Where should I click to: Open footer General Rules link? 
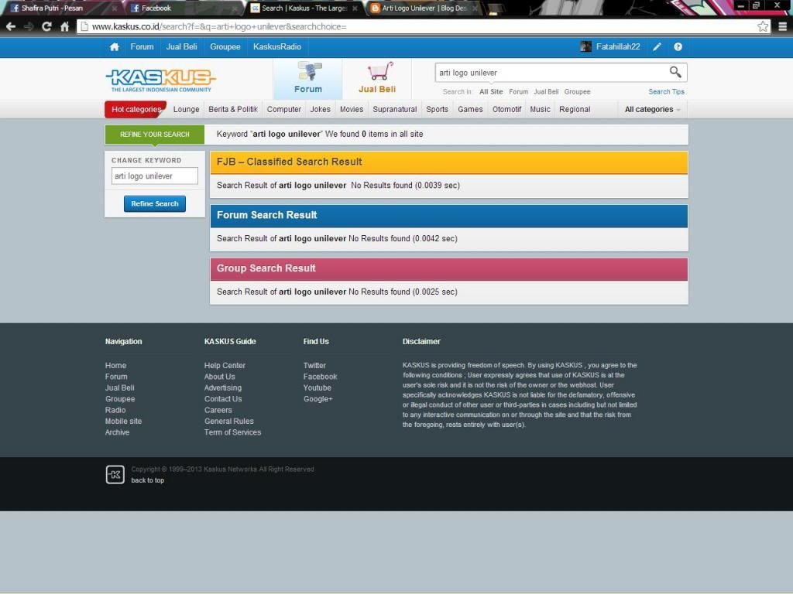pyautogui.click(x=228, y=422)
